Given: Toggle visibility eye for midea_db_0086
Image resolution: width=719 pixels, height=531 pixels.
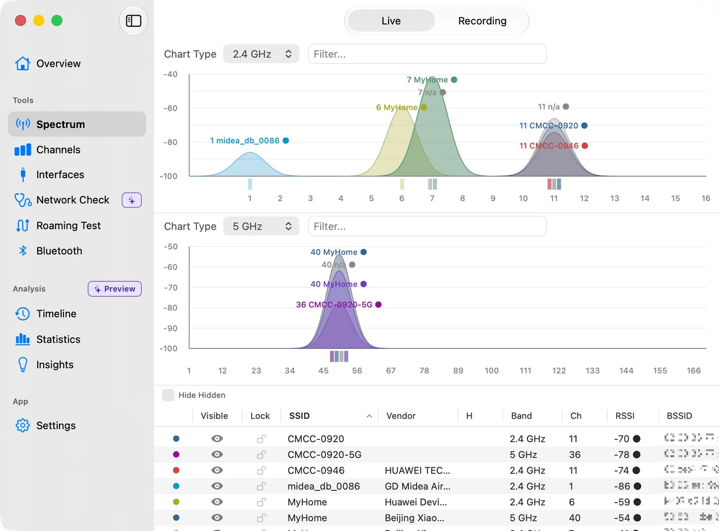Looking at the screenshot, I should (217, 486).
